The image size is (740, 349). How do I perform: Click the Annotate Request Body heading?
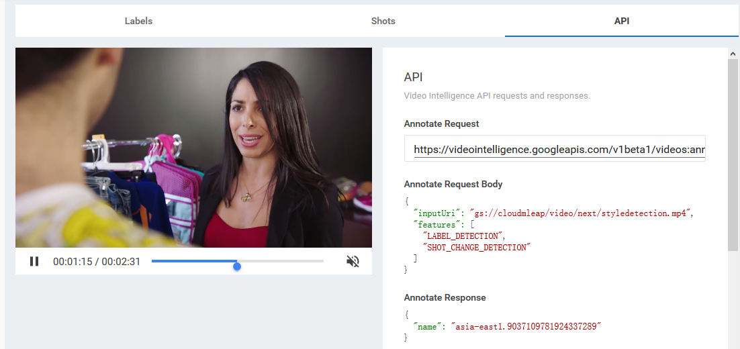453,185
